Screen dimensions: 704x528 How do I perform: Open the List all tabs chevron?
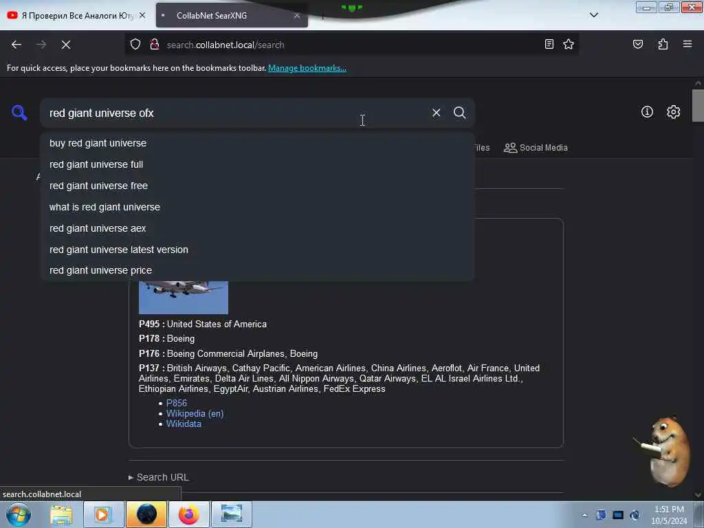tap(593, 15)
